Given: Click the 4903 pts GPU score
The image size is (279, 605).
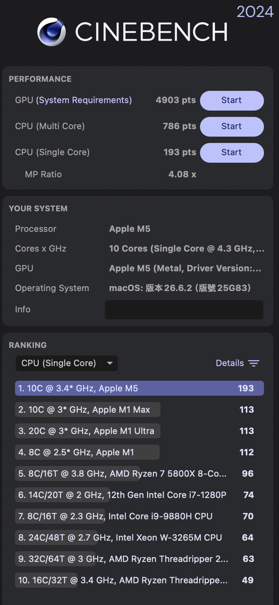Looking at the screenshot, I should (x=176, y=100).
